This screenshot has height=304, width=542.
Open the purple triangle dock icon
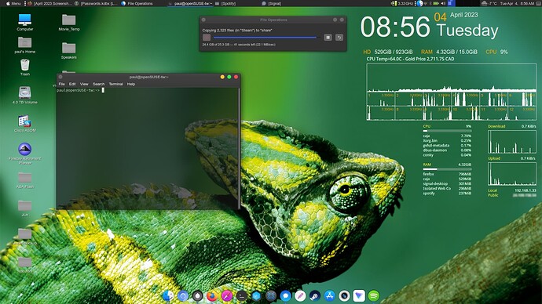359,295
